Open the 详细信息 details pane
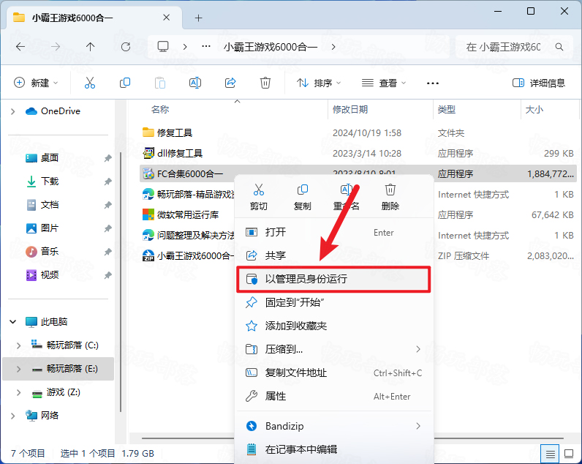Viewport: 582px width, 464px height. click(x=538, y=83)
